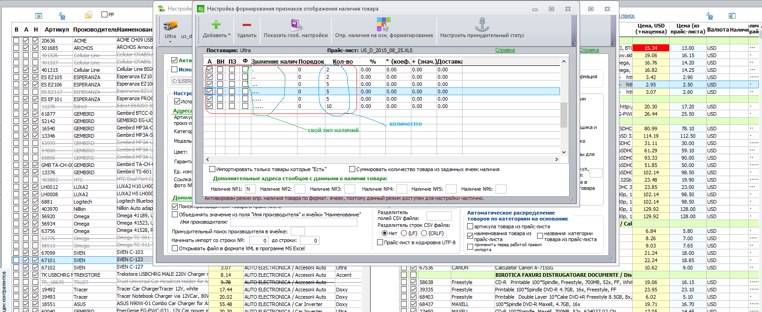The image size is (762, 312).
Task: Click до строки number field
Action: pyautogui.click(x=309, y=241)
